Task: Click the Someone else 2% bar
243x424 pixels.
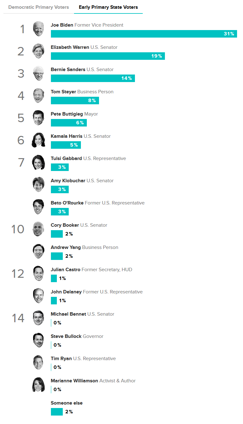Action: (57, 412)
